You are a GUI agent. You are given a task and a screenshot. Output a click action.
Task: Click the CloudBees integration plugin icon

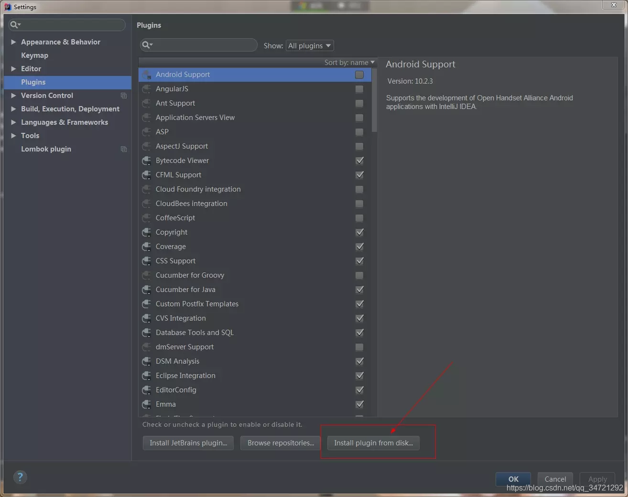click(147, 204)
